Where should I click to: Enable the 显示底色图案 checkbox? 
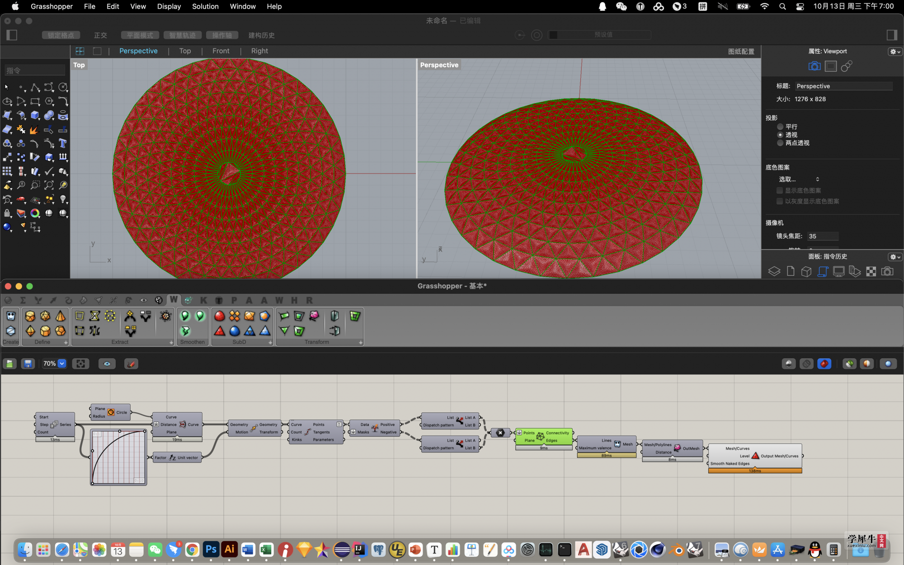[780, 190]
